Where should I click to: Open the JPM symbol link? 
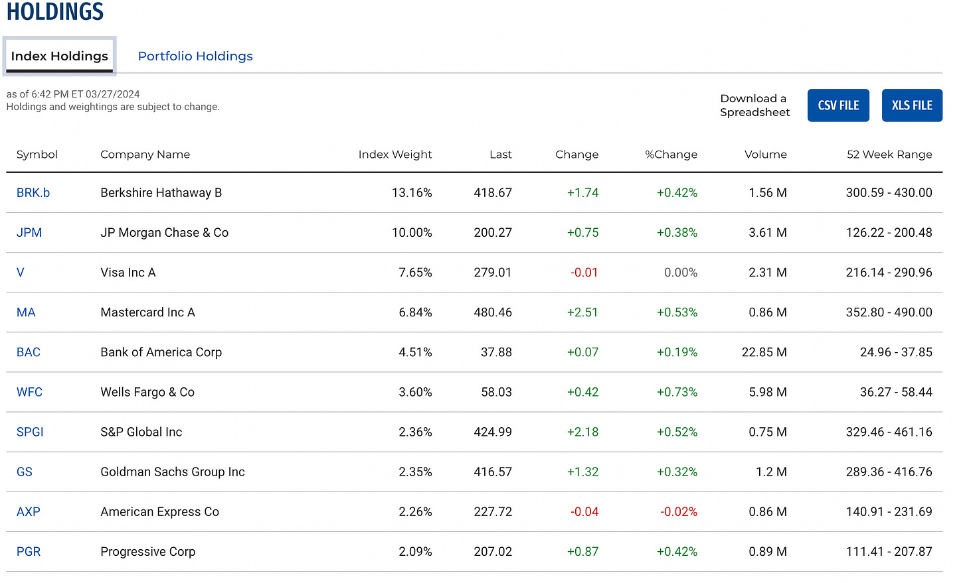pyautogui.click(x=29, y=233)
